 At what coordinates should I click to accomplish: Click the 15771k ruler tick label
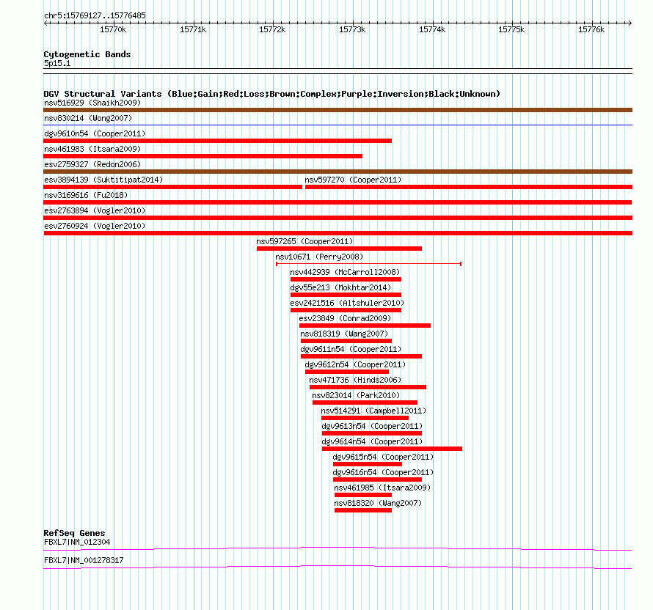[x=193, y=29]
